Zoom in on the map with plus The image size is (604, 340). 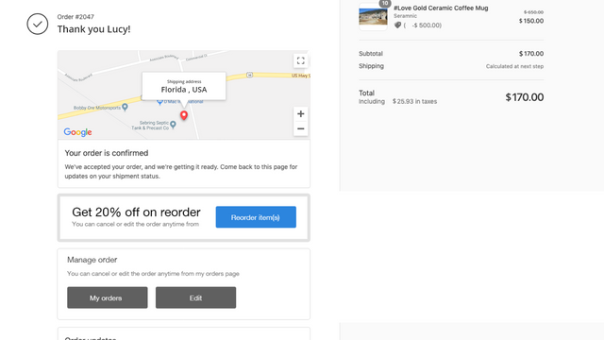(x=300, y=113)
